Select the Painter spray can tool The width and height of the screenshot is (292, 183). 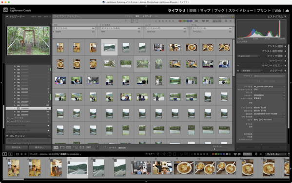pos(97,147)
